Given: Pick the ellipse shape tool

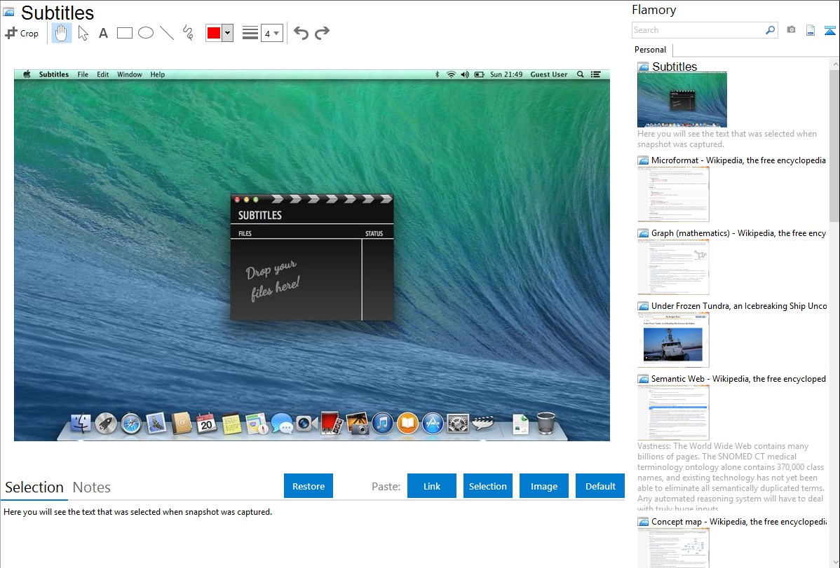Looking at the screenshot, I should point(146,33).
